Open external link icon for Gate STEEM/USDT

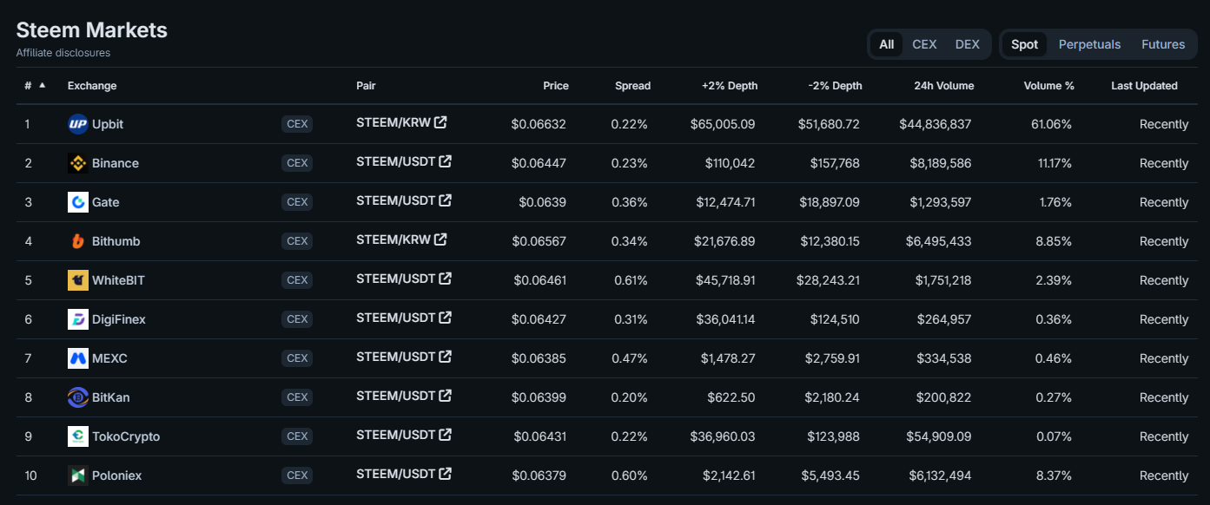pyautogui.click(x=445, y=200)
